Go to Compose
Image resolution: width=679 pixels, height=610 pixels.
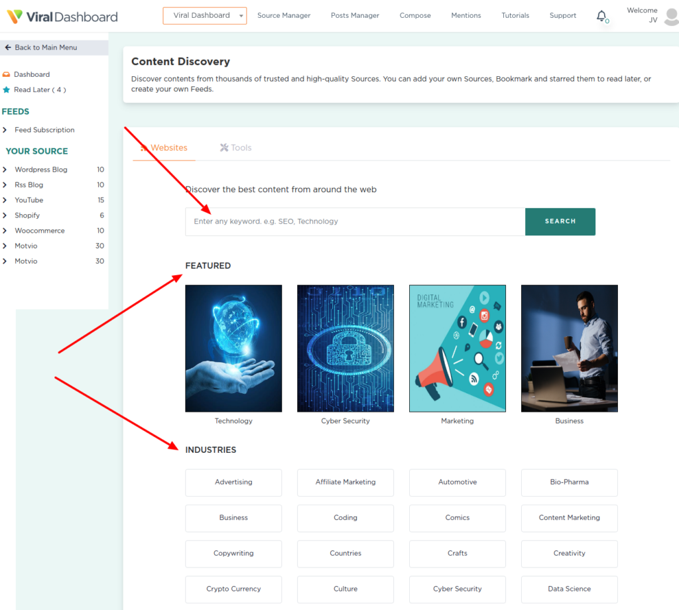pyautogui.click(x=415, y=16)
